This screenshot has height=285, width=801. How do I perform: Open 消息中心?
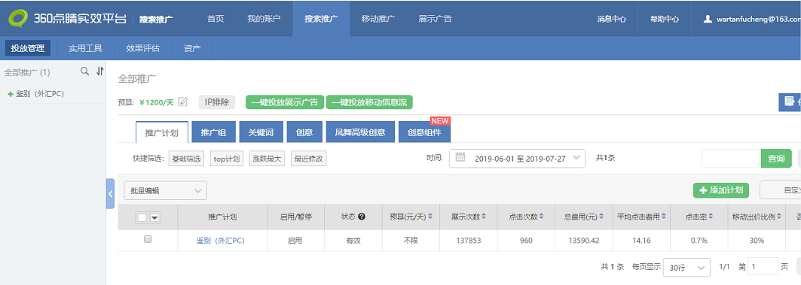tap(611, 19)
